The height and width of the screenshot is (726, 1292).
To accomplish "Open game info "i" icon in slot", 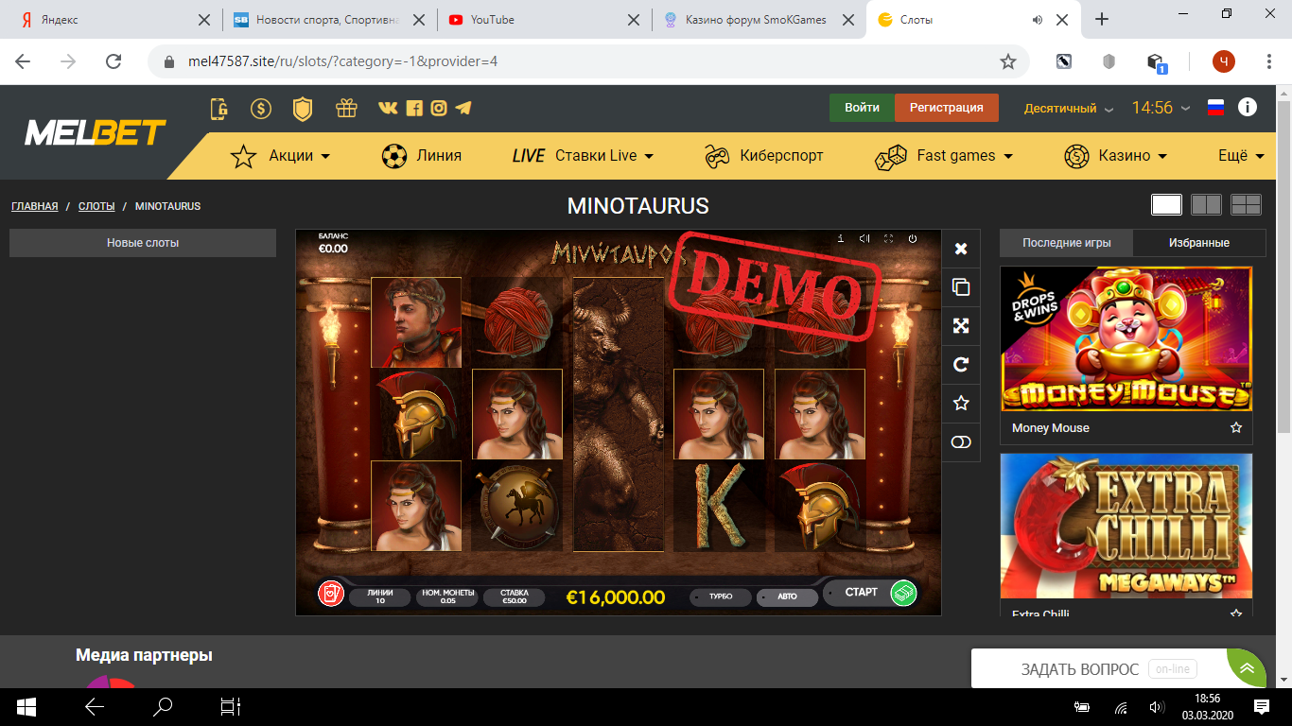I will pyautogui.click(x=841, y=239).
